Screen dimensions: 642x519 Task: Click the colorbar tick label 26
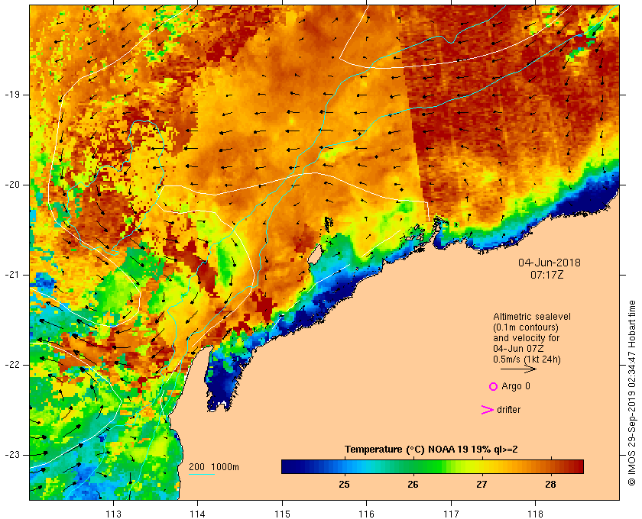413,484
